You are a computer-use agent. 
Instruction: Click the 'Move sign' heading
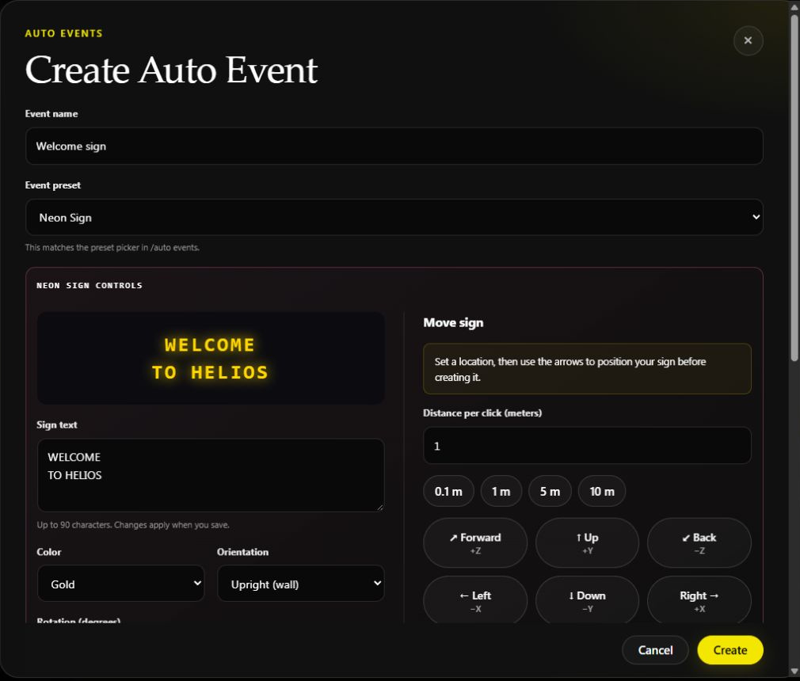[453, 323]
